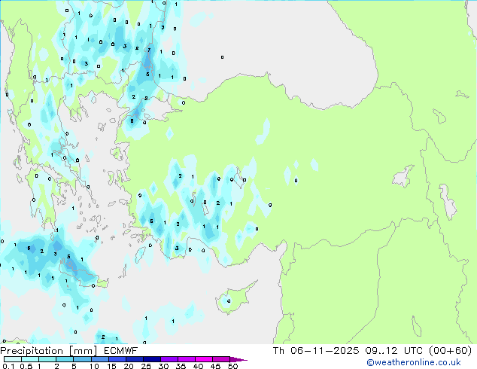This screenshot has height=369, width=477.
Task: Click the above-50 arrow tip of the colorbar
Action: tap(238, 359)
